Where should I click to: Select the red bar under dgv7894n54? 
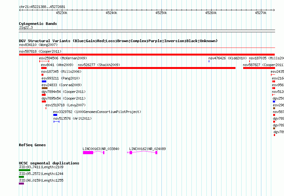click(44, 95)
